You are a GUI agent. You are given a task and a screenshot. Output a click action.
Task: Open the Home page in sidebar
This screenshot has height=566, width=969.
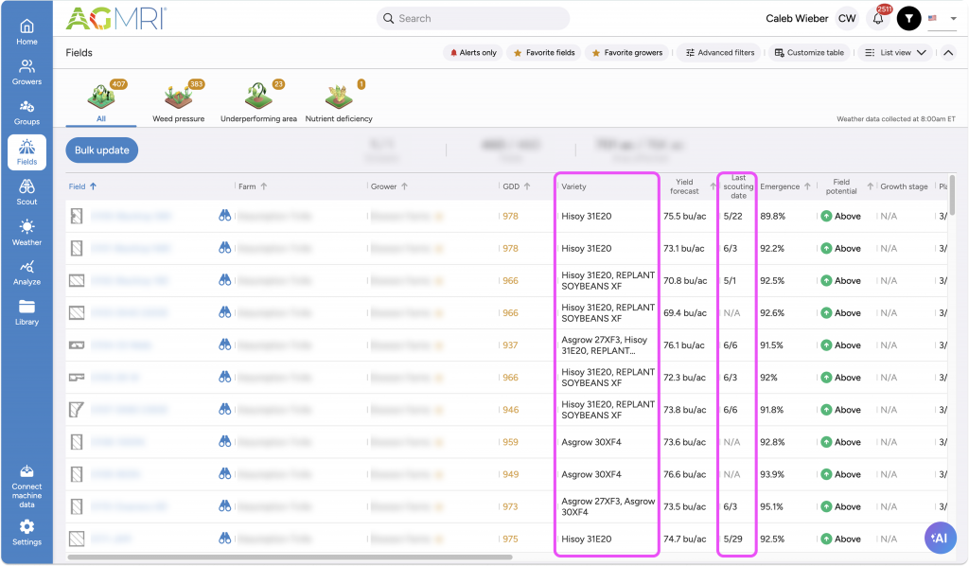26,32
